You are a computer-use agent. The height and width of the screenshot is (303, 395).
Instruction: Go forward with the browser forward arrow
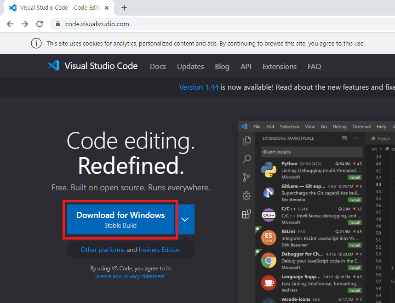pyautogui.click(x=25, y=24)
